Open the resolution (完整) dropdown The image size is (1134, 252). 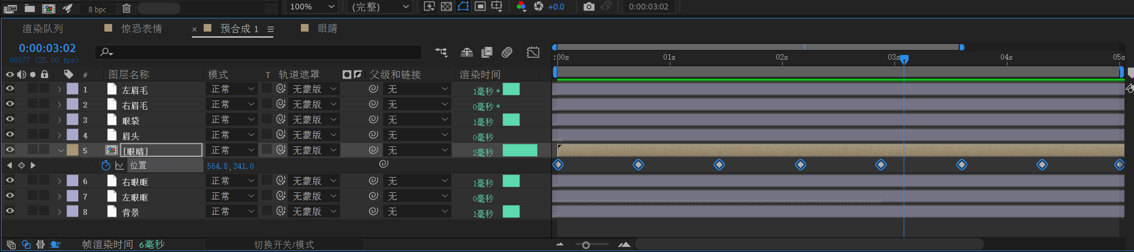tap(381, 7)
